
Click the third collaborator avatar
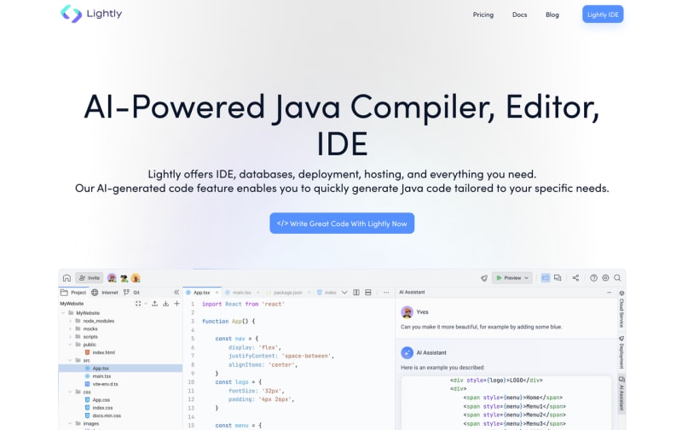click(x=136, y=277)
